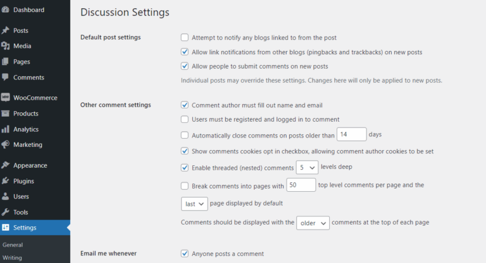Open the threaded comments levels dropdown
This screenshot has height=263, width=486.
coord(307,168)
